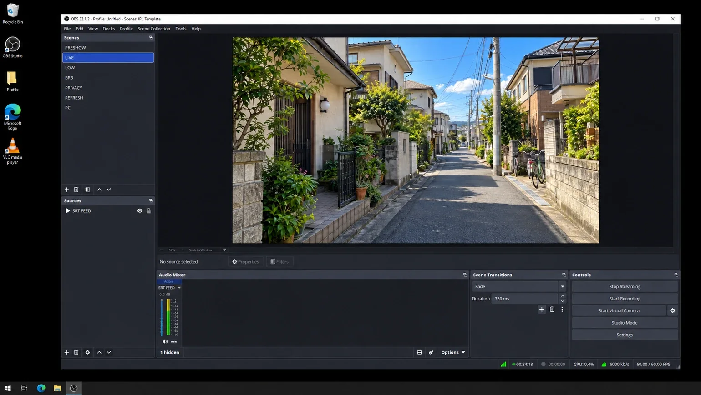701x395 pixels.
Task: Open Settings from Controls panel
Action: coord(625,335)
